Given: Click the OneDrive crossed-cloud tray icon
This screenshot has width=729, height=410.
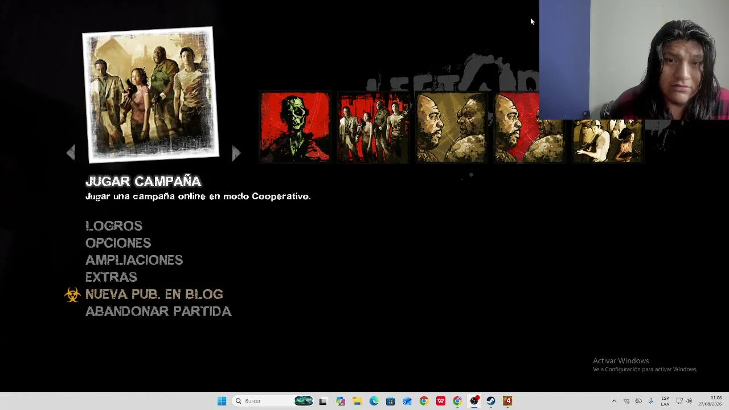Looking at the screenshot, I should (638, 401).
